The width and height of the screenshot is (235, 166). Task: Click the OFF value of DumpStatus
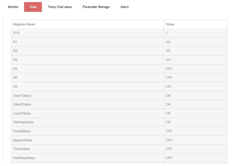click(x=169, y=131)
